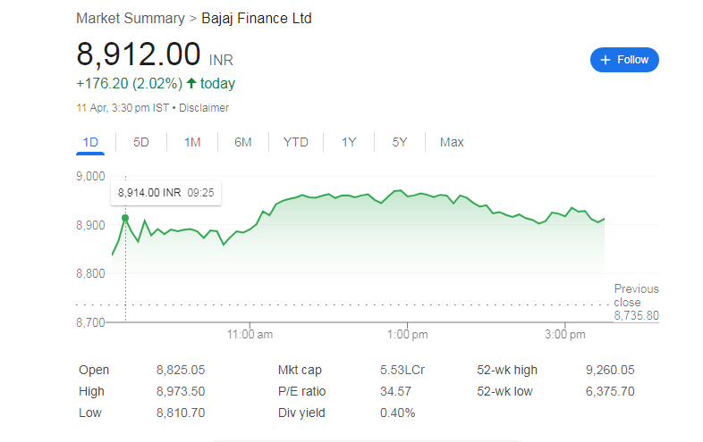Select the Max time range
The image size is (703, 442).
click(452, 142)
